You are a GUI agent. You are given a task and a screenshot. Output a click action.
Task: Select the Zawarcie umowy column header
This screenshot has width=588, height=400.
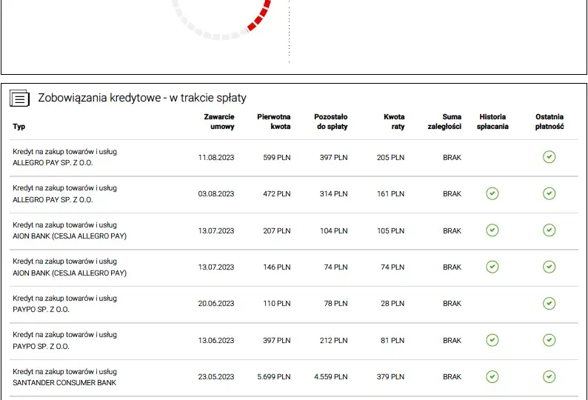click(219, 121)
